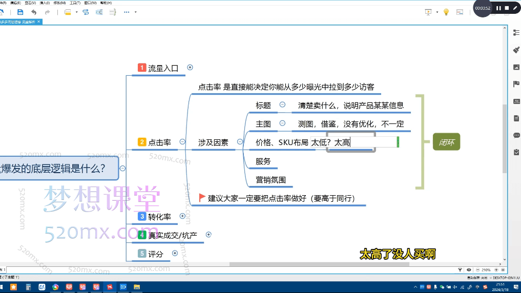The height and width of the screenshot is (293, 521).
Task: Click the filter funnel icon in status bar
Action: pos(460,270)
